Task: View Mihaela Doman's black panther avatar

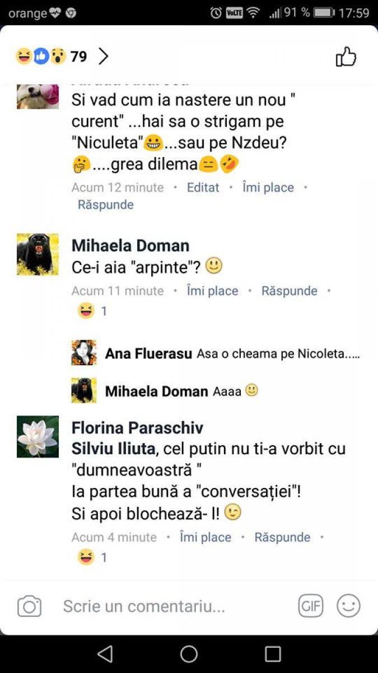Action: point(38,254)
